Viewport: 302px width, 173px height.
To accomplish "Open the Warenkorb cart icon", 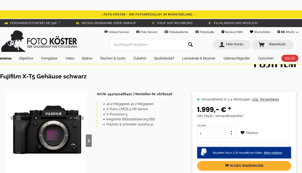I will point(261,44).
